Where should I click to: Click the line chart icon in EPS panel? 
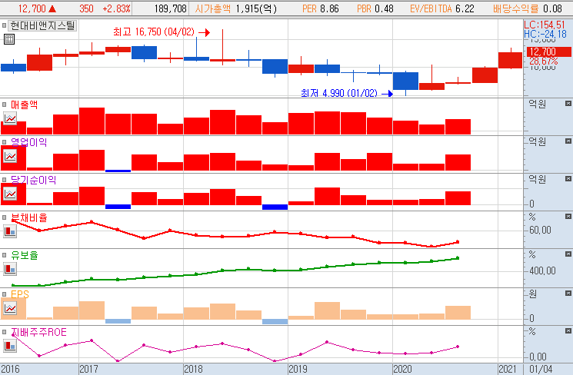(10, 308)
